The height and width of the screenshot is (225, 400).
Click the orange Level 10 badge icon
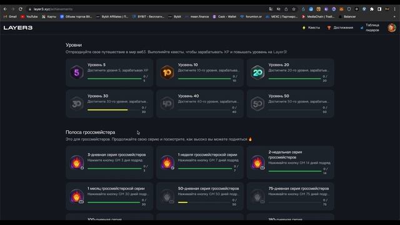click(167, 72)
